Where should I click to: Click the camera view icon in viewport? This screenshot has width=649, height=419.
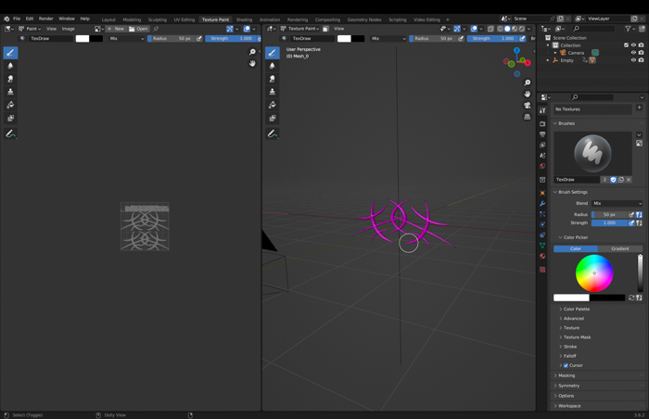click(x=527, y=105)
